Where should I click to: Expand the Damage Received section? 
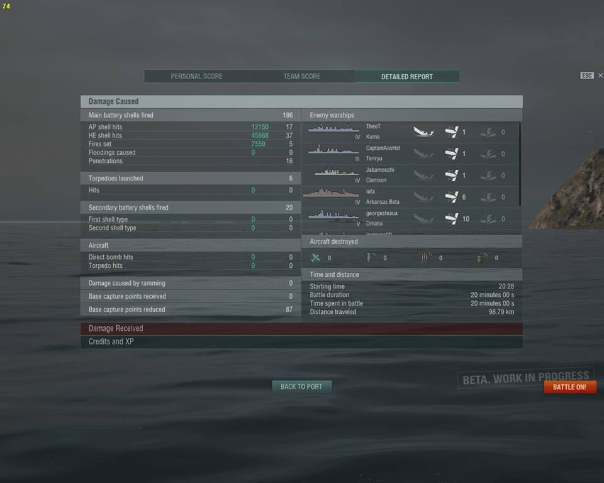[x=301, y=328]
